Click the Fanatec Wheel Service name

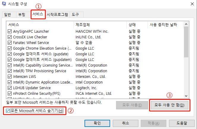31,43
